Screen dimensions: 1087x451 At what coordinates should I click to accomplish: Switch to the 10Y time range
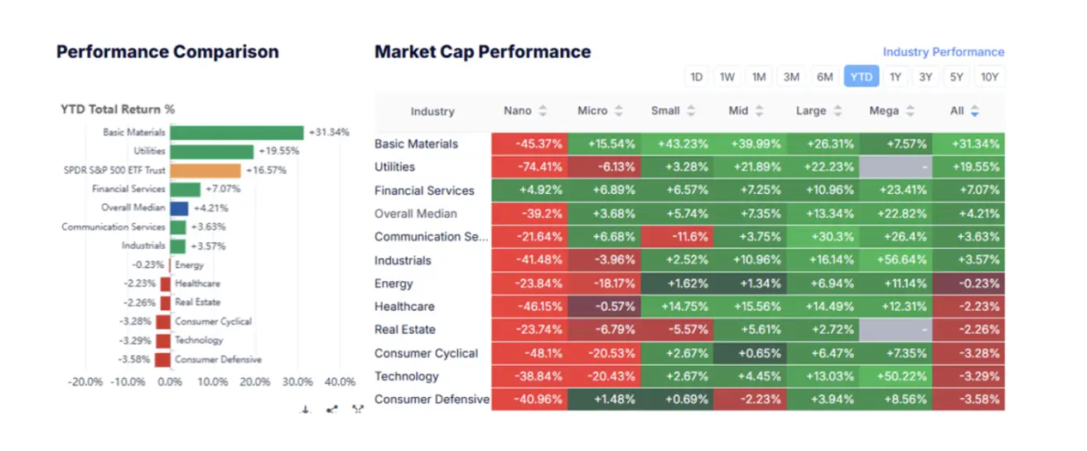tap(989, 77)
